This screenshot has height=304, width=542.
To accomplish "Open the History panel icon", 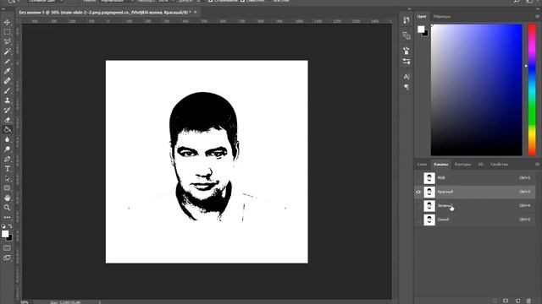I will (x=406, y=20).
